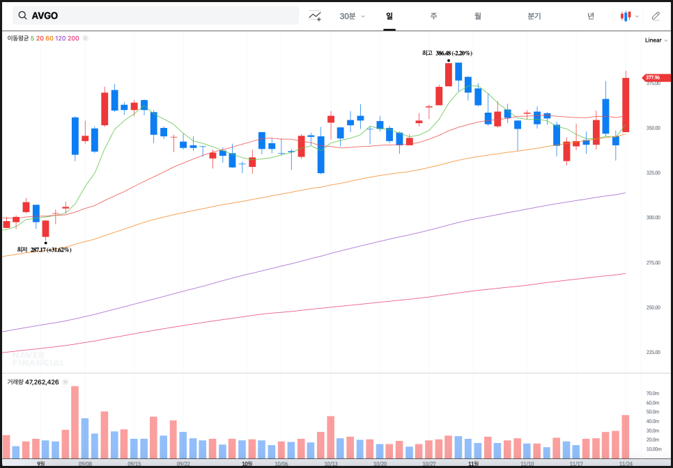Select the candlestick chart type icon
673x468 pixels.
[x=626, y=16]
